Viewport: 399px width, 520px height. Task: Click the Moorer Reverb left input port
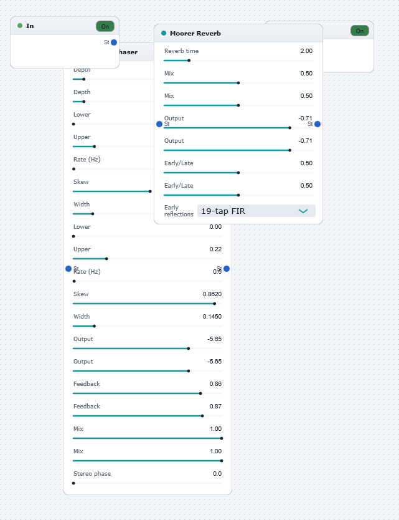[159, 124]
